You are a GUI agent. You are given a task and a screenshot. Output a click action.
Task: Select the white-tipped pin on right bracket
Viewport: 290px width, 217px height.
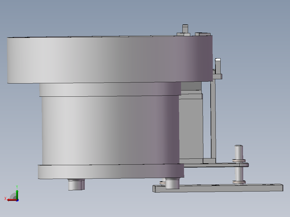218,66
